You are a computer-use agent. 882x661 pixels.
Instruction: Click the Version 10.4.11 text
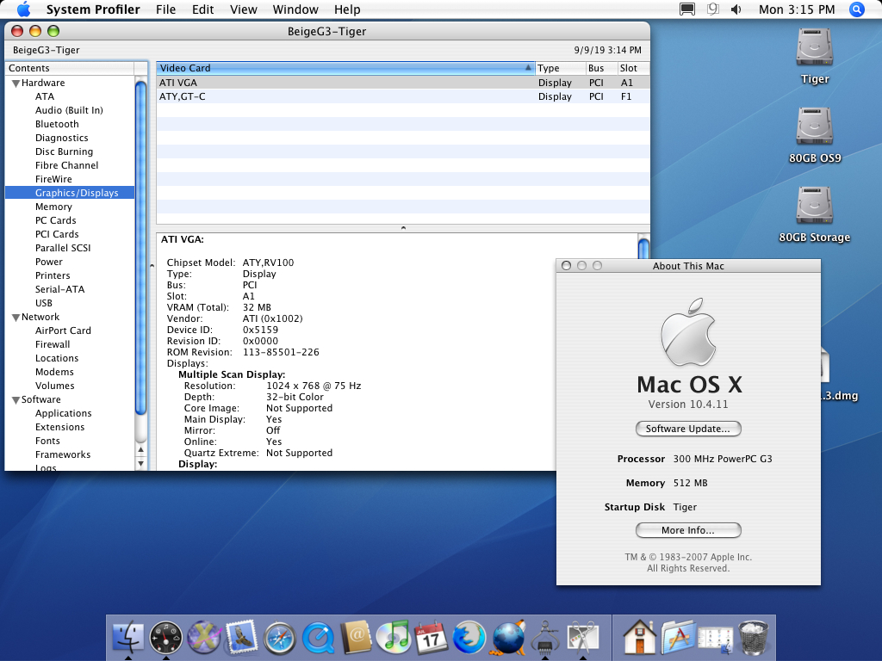688,405
